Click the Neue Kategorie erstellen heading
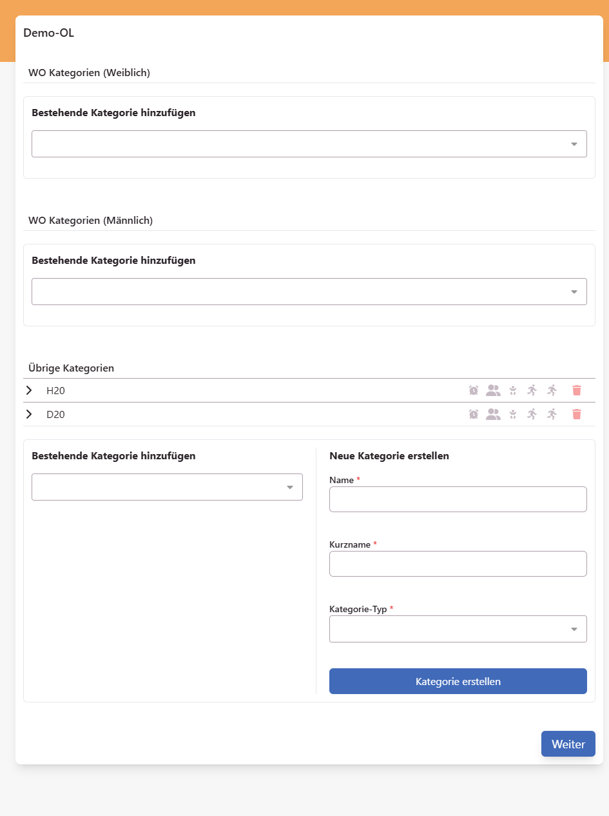 pyautogui.click(x=389, y=456)
